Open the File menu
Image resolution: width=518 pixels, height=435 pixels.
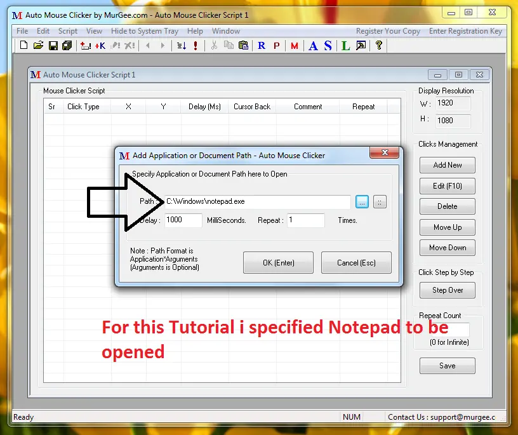22,31
